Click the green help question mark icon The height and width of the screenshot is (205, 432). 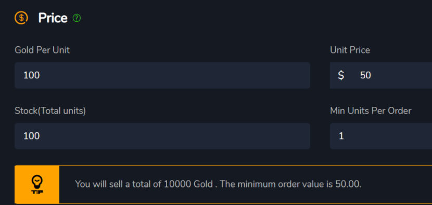tap(77, 18)
